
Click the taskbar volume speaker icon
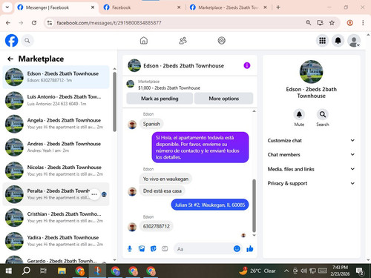click(303, 271)
